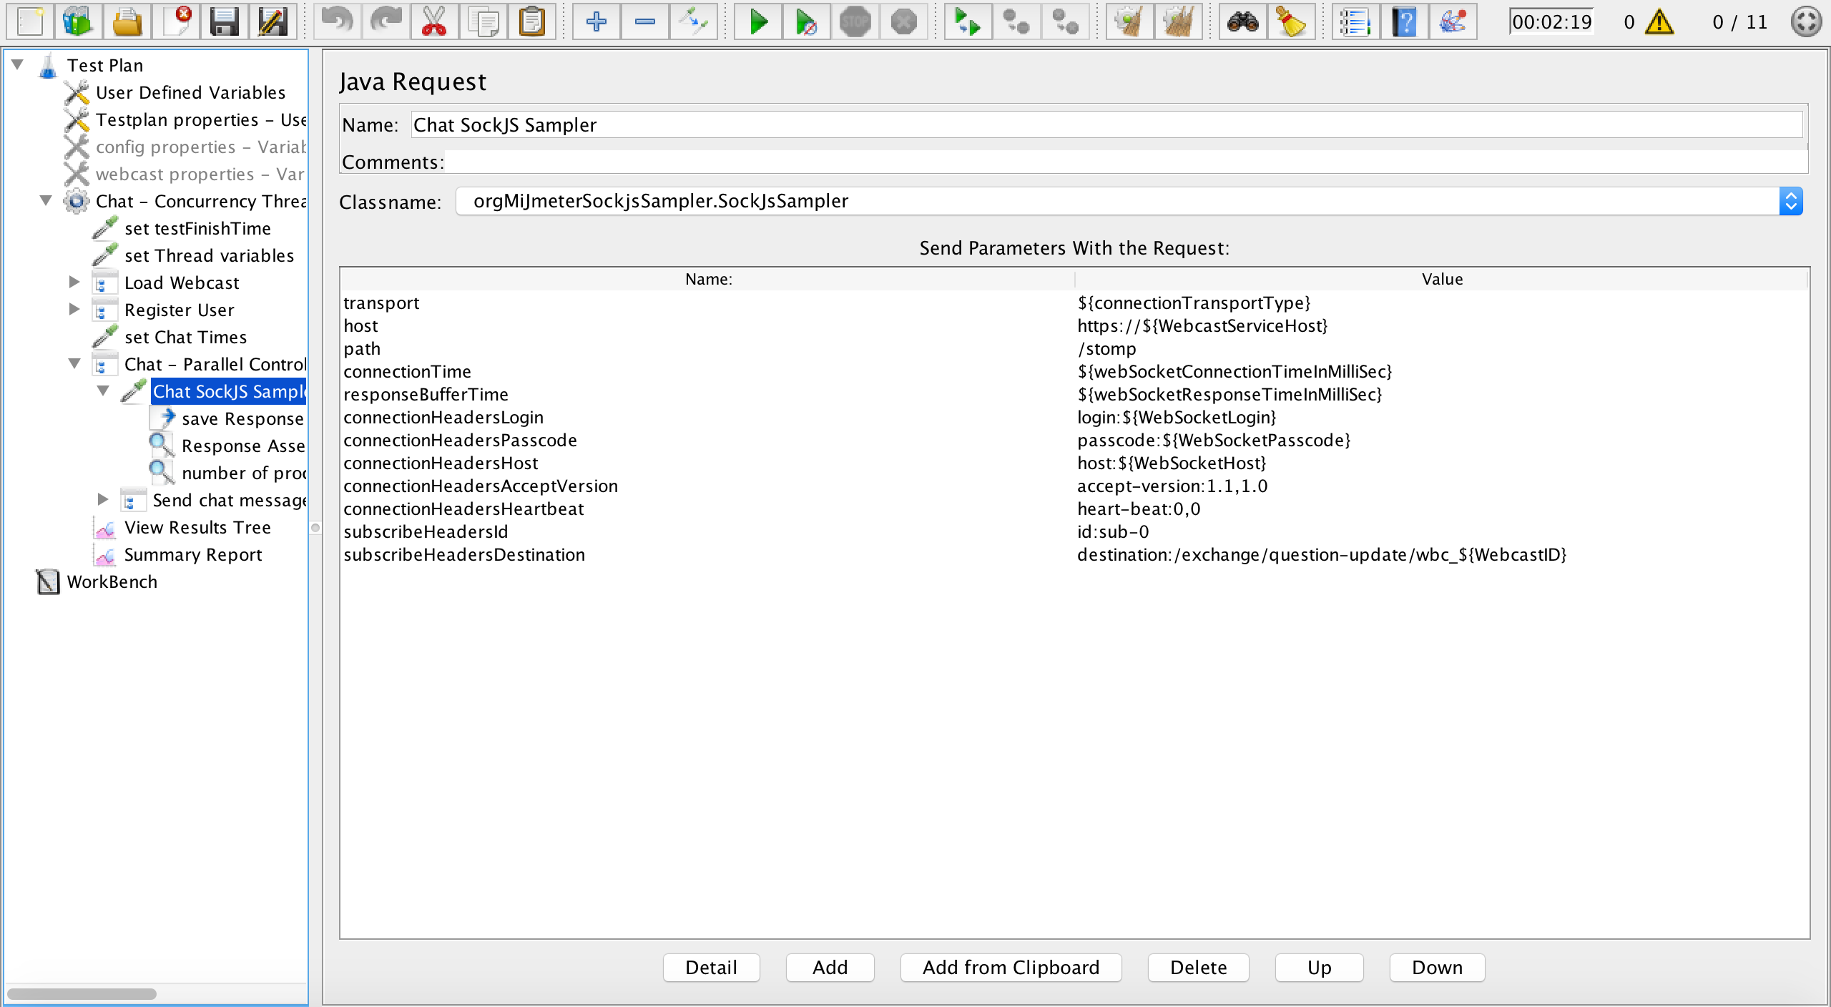Click the green Start test button

758,22
